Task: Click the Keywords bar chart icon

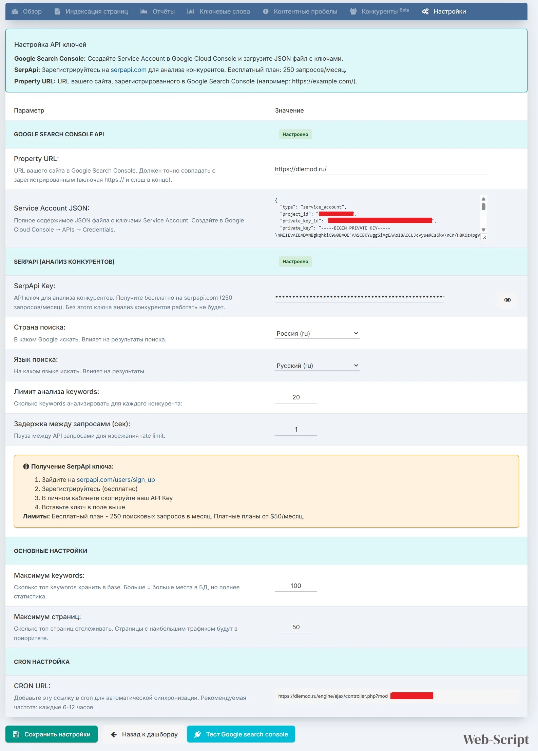Action: (x=191, y=12)
